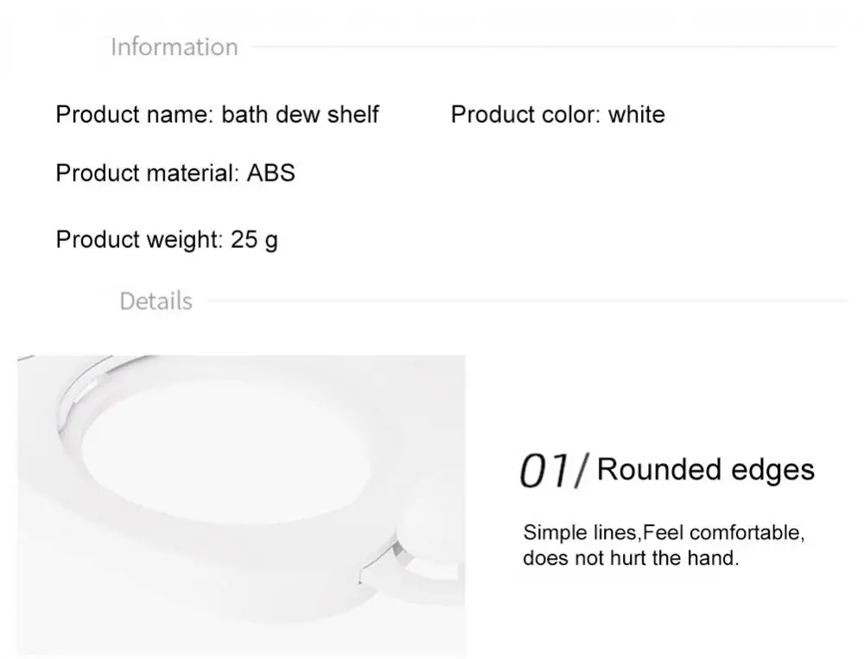Viewport: 864px width, 659px height.
Task: Click the "Product color:" label
Action: 525,114
